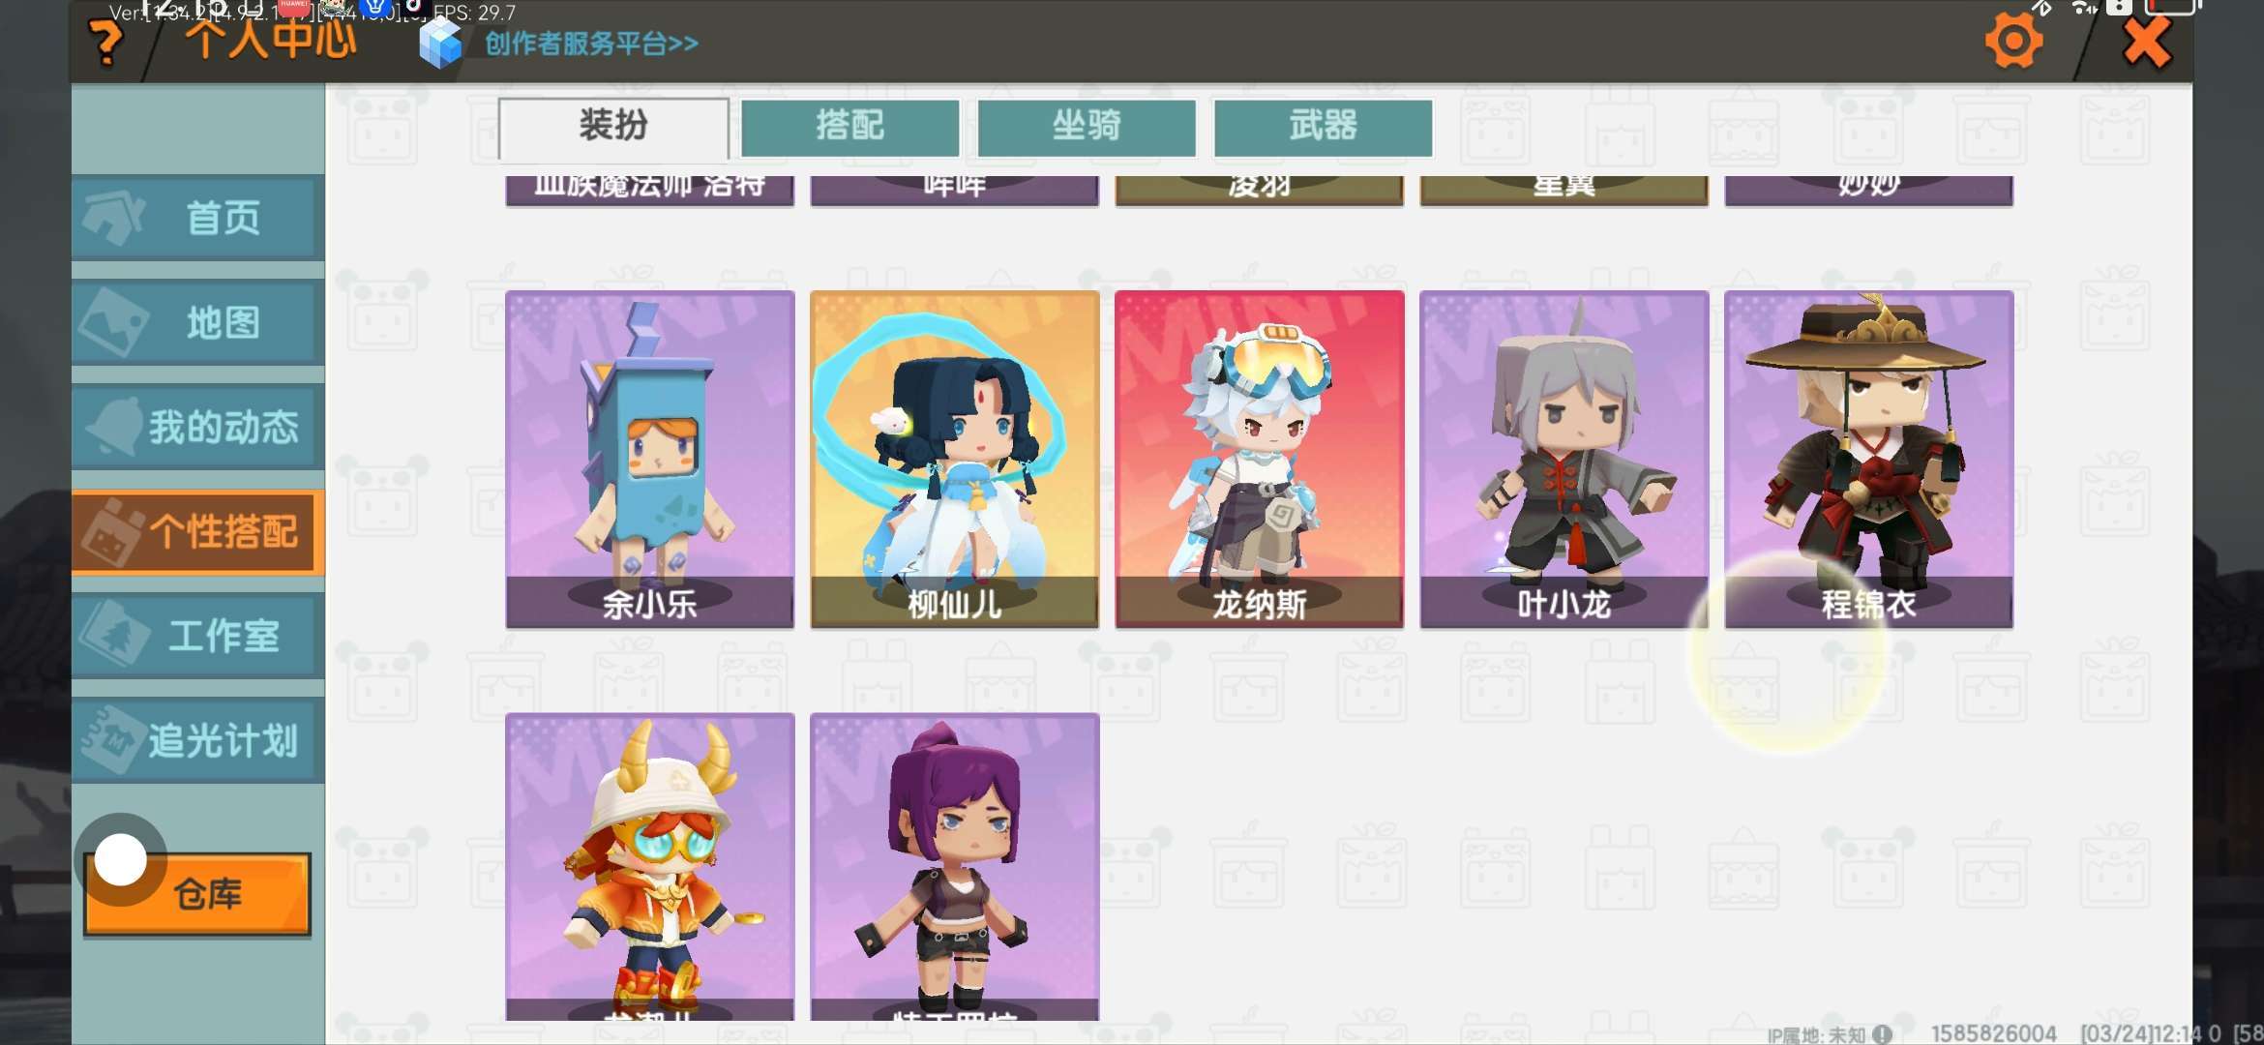Open 地图 maps in the sidebar
The height and width of the screenshot is (1045, 2264).
tap(197, 322)
